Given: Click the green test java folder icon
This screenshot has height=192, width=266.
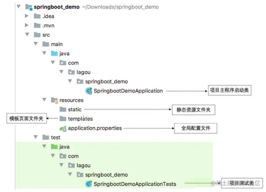Looking at the screenshot, I should click(54, 147).
